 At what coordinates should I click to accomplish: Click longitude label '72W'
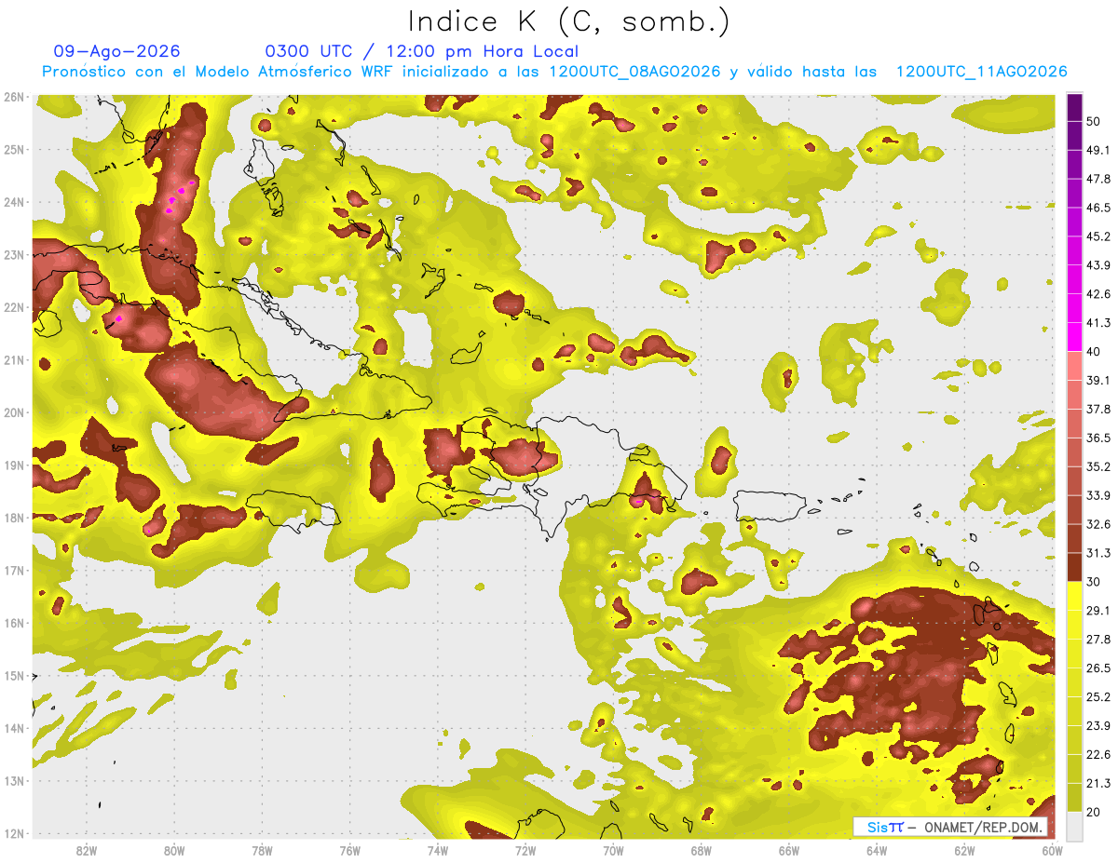tap(525, 850)
